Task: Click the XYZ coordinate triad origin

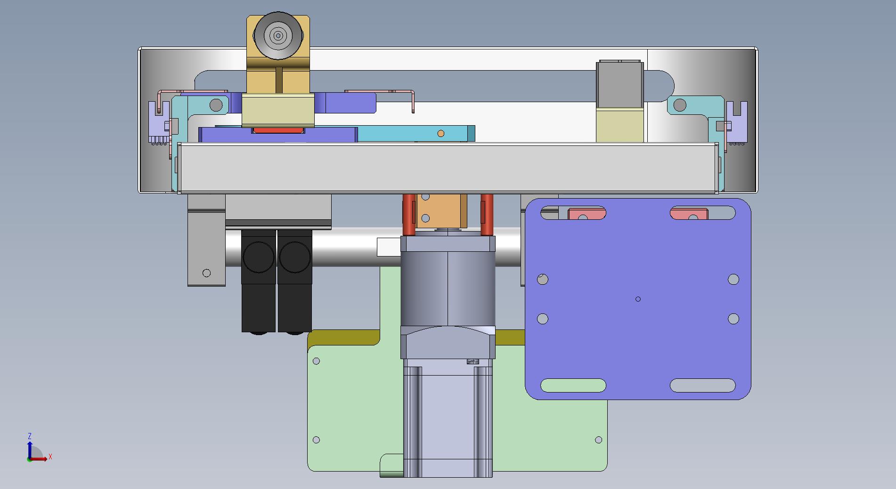Action: (30, 459)
